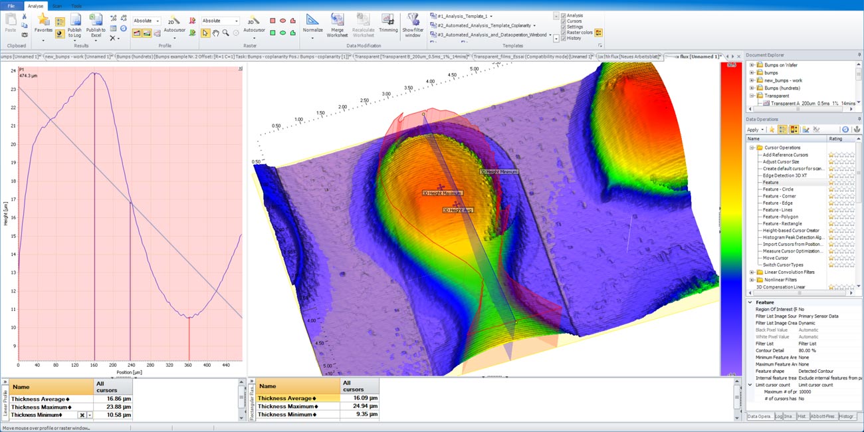Open the Profile Absolute dropdown
The image size is (864, 432).
(157, 21)
